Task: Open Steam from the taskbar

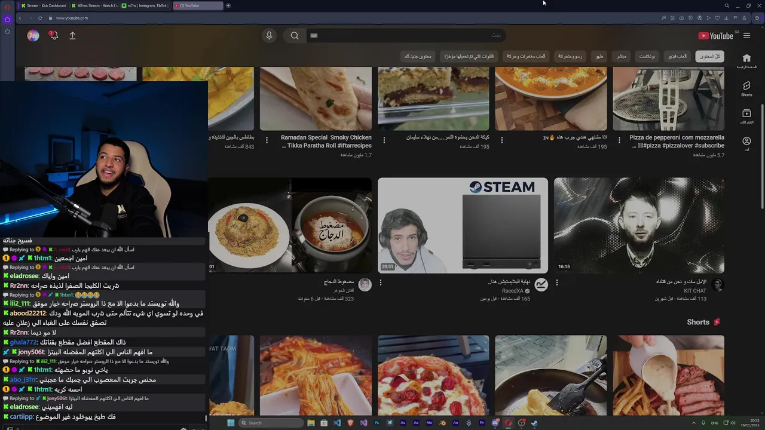Action: coord(534,423)
